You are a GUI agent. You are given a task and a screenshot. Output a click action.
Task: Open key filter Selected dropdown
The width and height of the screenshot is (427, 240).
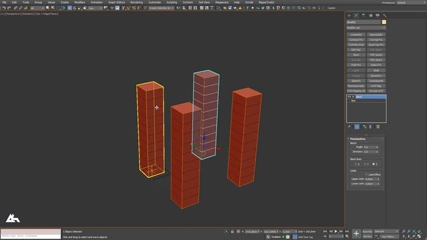(x=386, y=231)
